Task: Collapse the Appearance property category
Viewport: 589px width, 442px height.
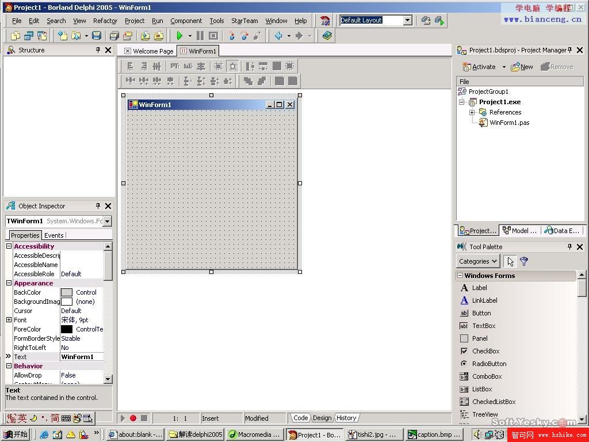Action: tap(9, 283)
